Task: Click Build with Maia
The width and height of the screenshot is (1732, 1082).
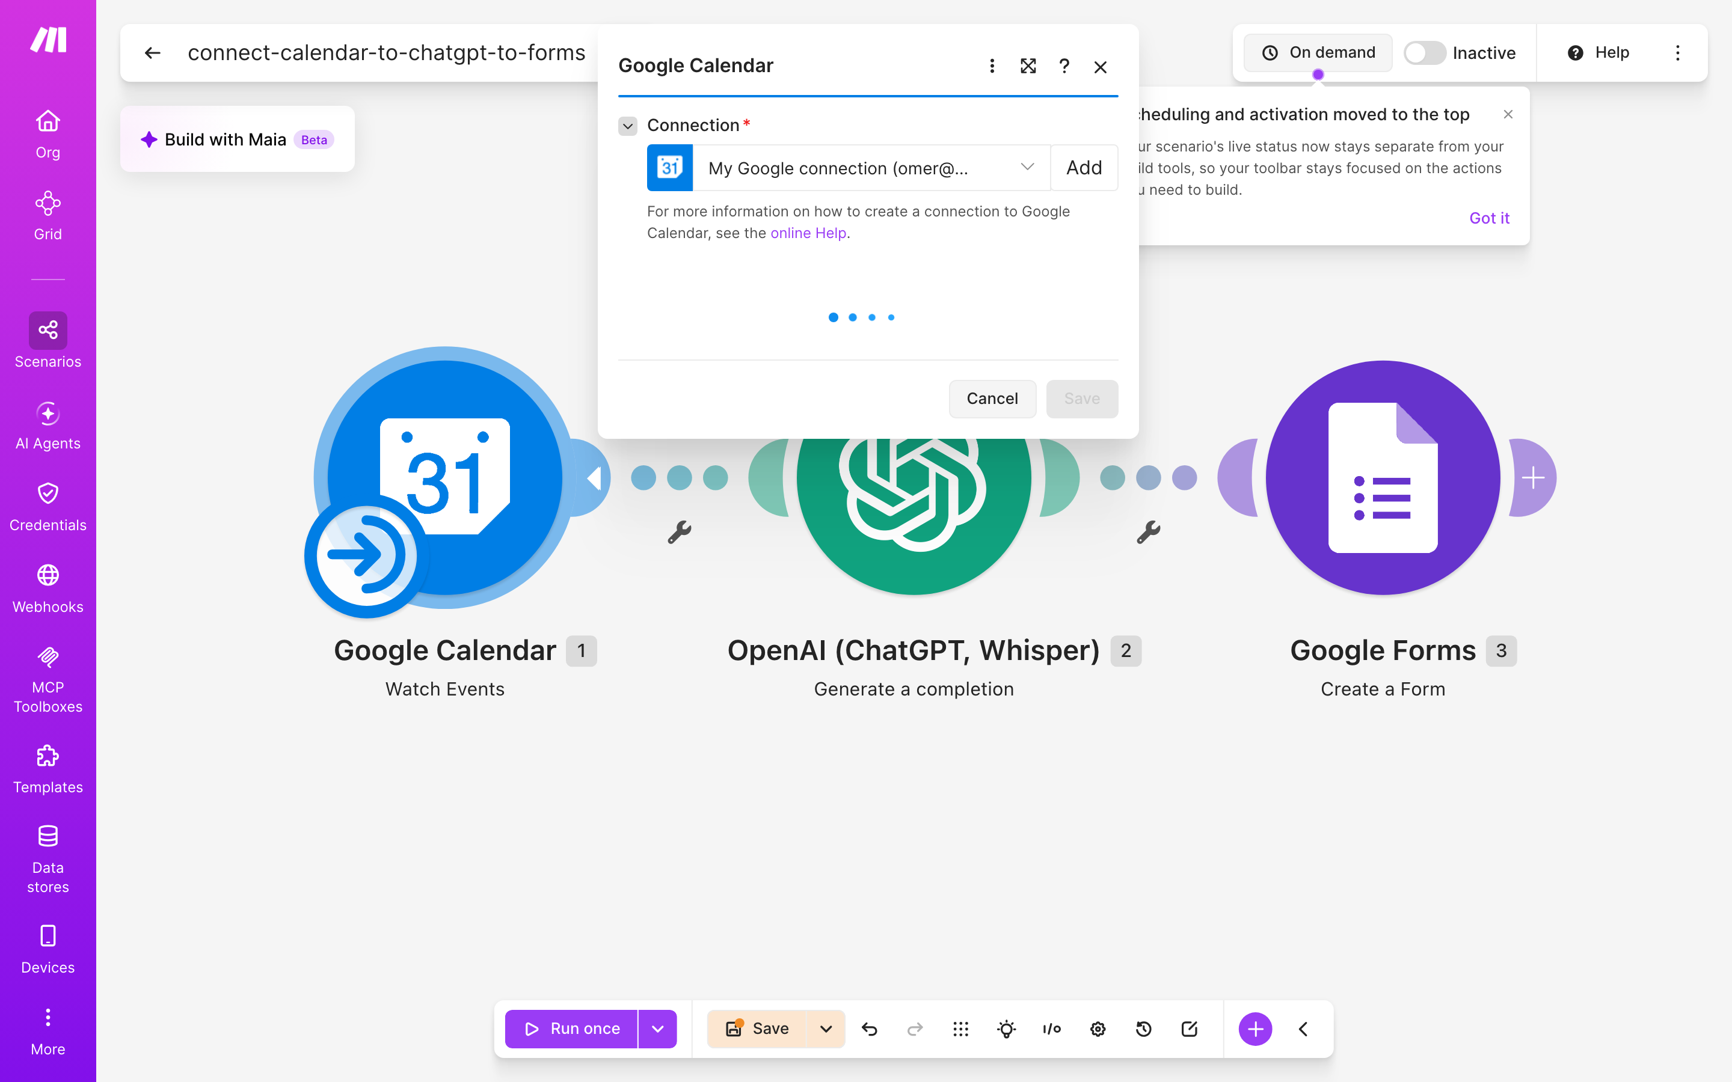Action: click(x=237, y=139)
